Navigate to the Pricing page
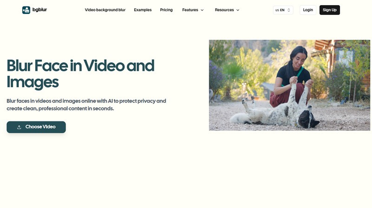 pyautogui.click(x=166, y=10)
